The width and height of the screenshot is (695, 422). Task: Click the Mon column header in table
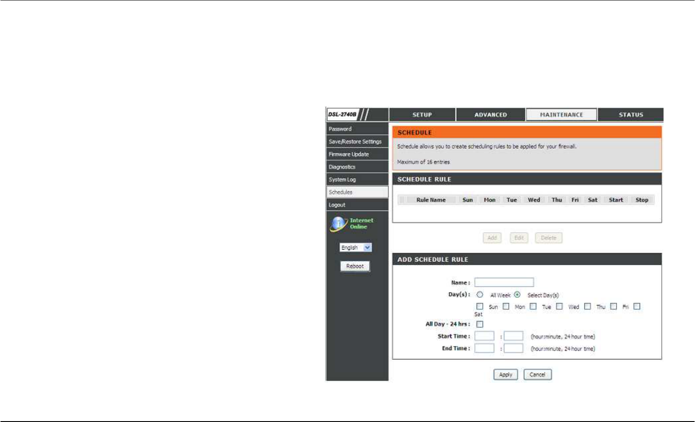click(x=489, y=200)
